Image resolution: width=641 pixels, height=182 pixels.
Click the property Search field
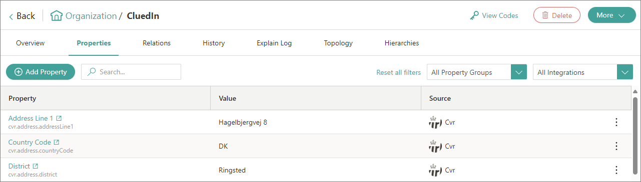[x=131, y=72]
